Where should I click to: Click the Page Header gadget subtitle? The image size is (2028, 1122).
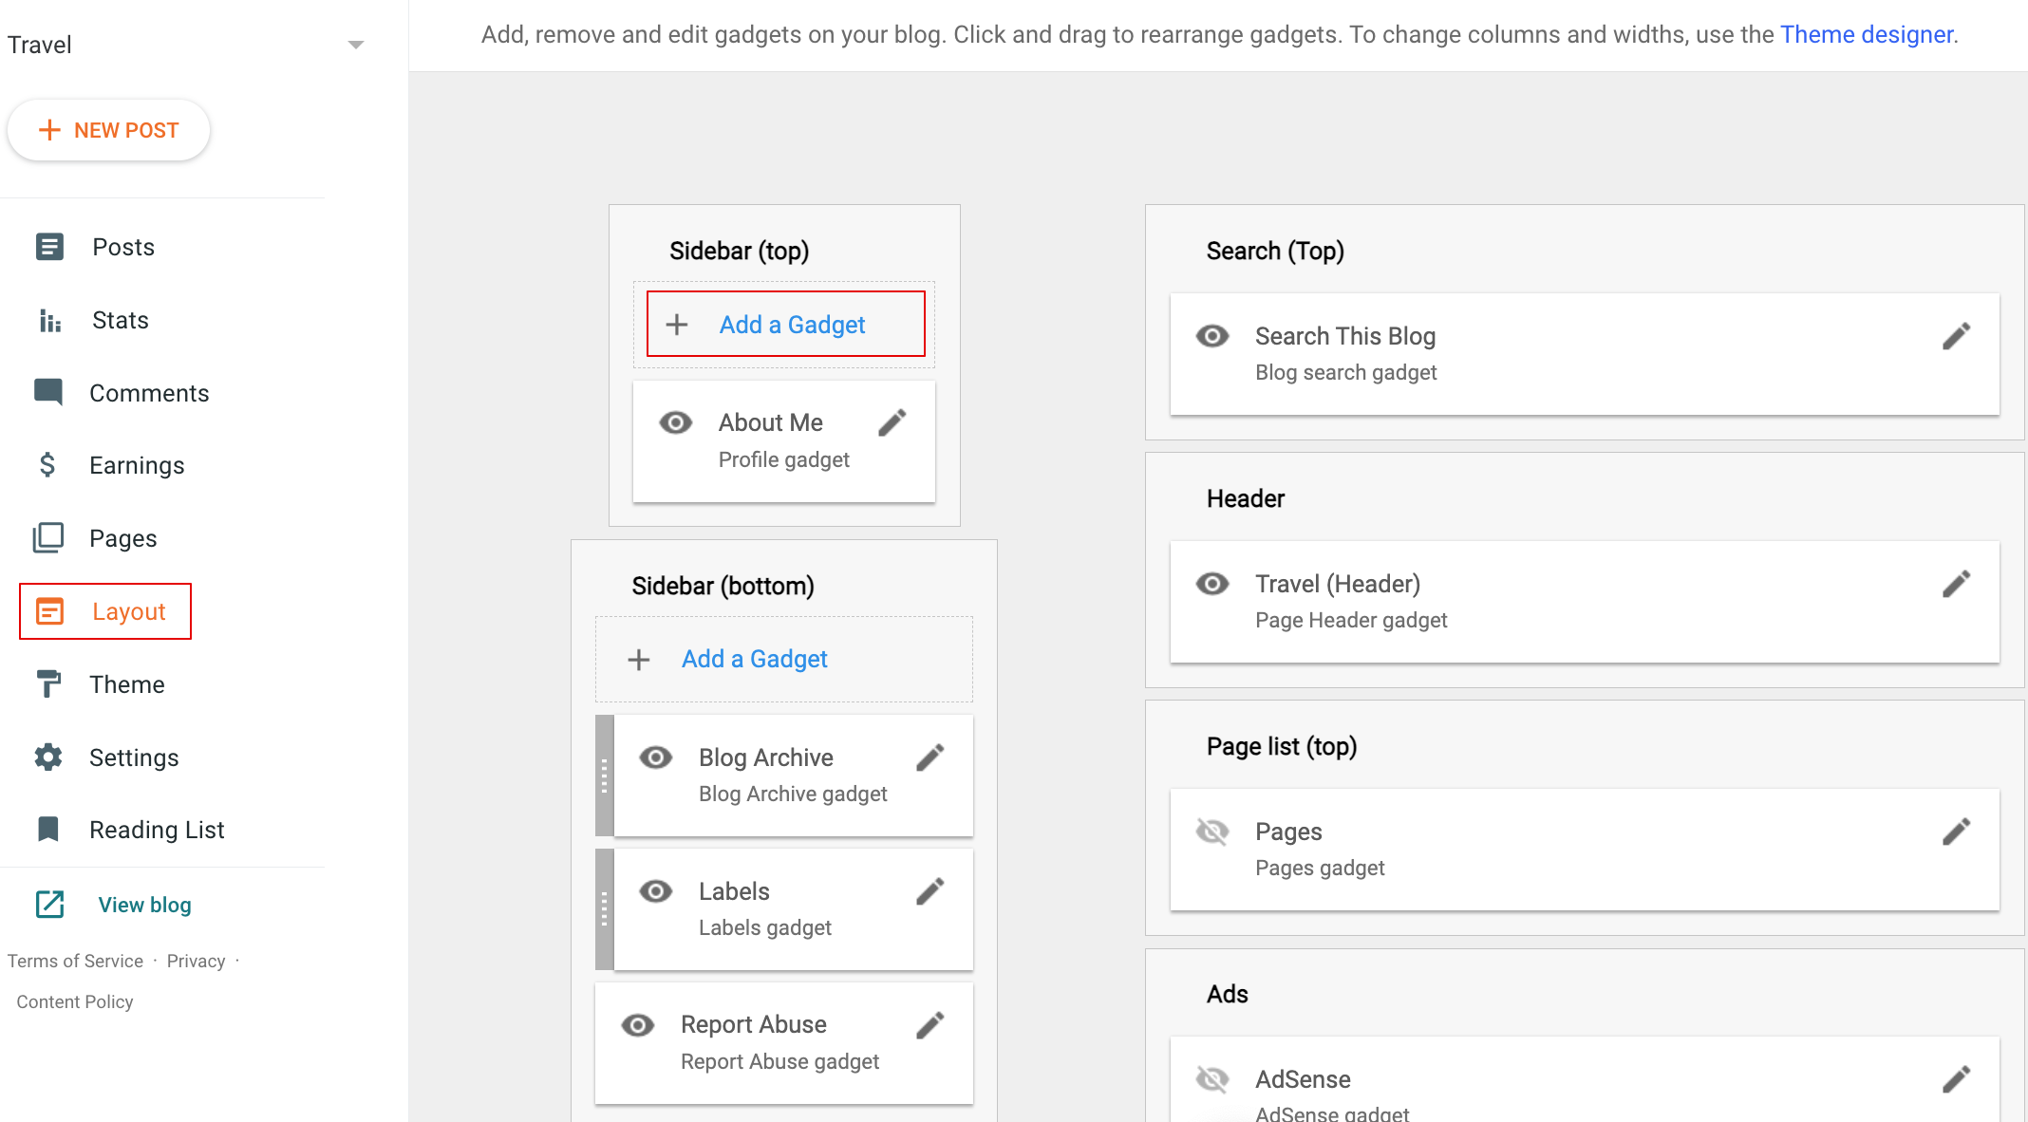(x=1351, y=620)
